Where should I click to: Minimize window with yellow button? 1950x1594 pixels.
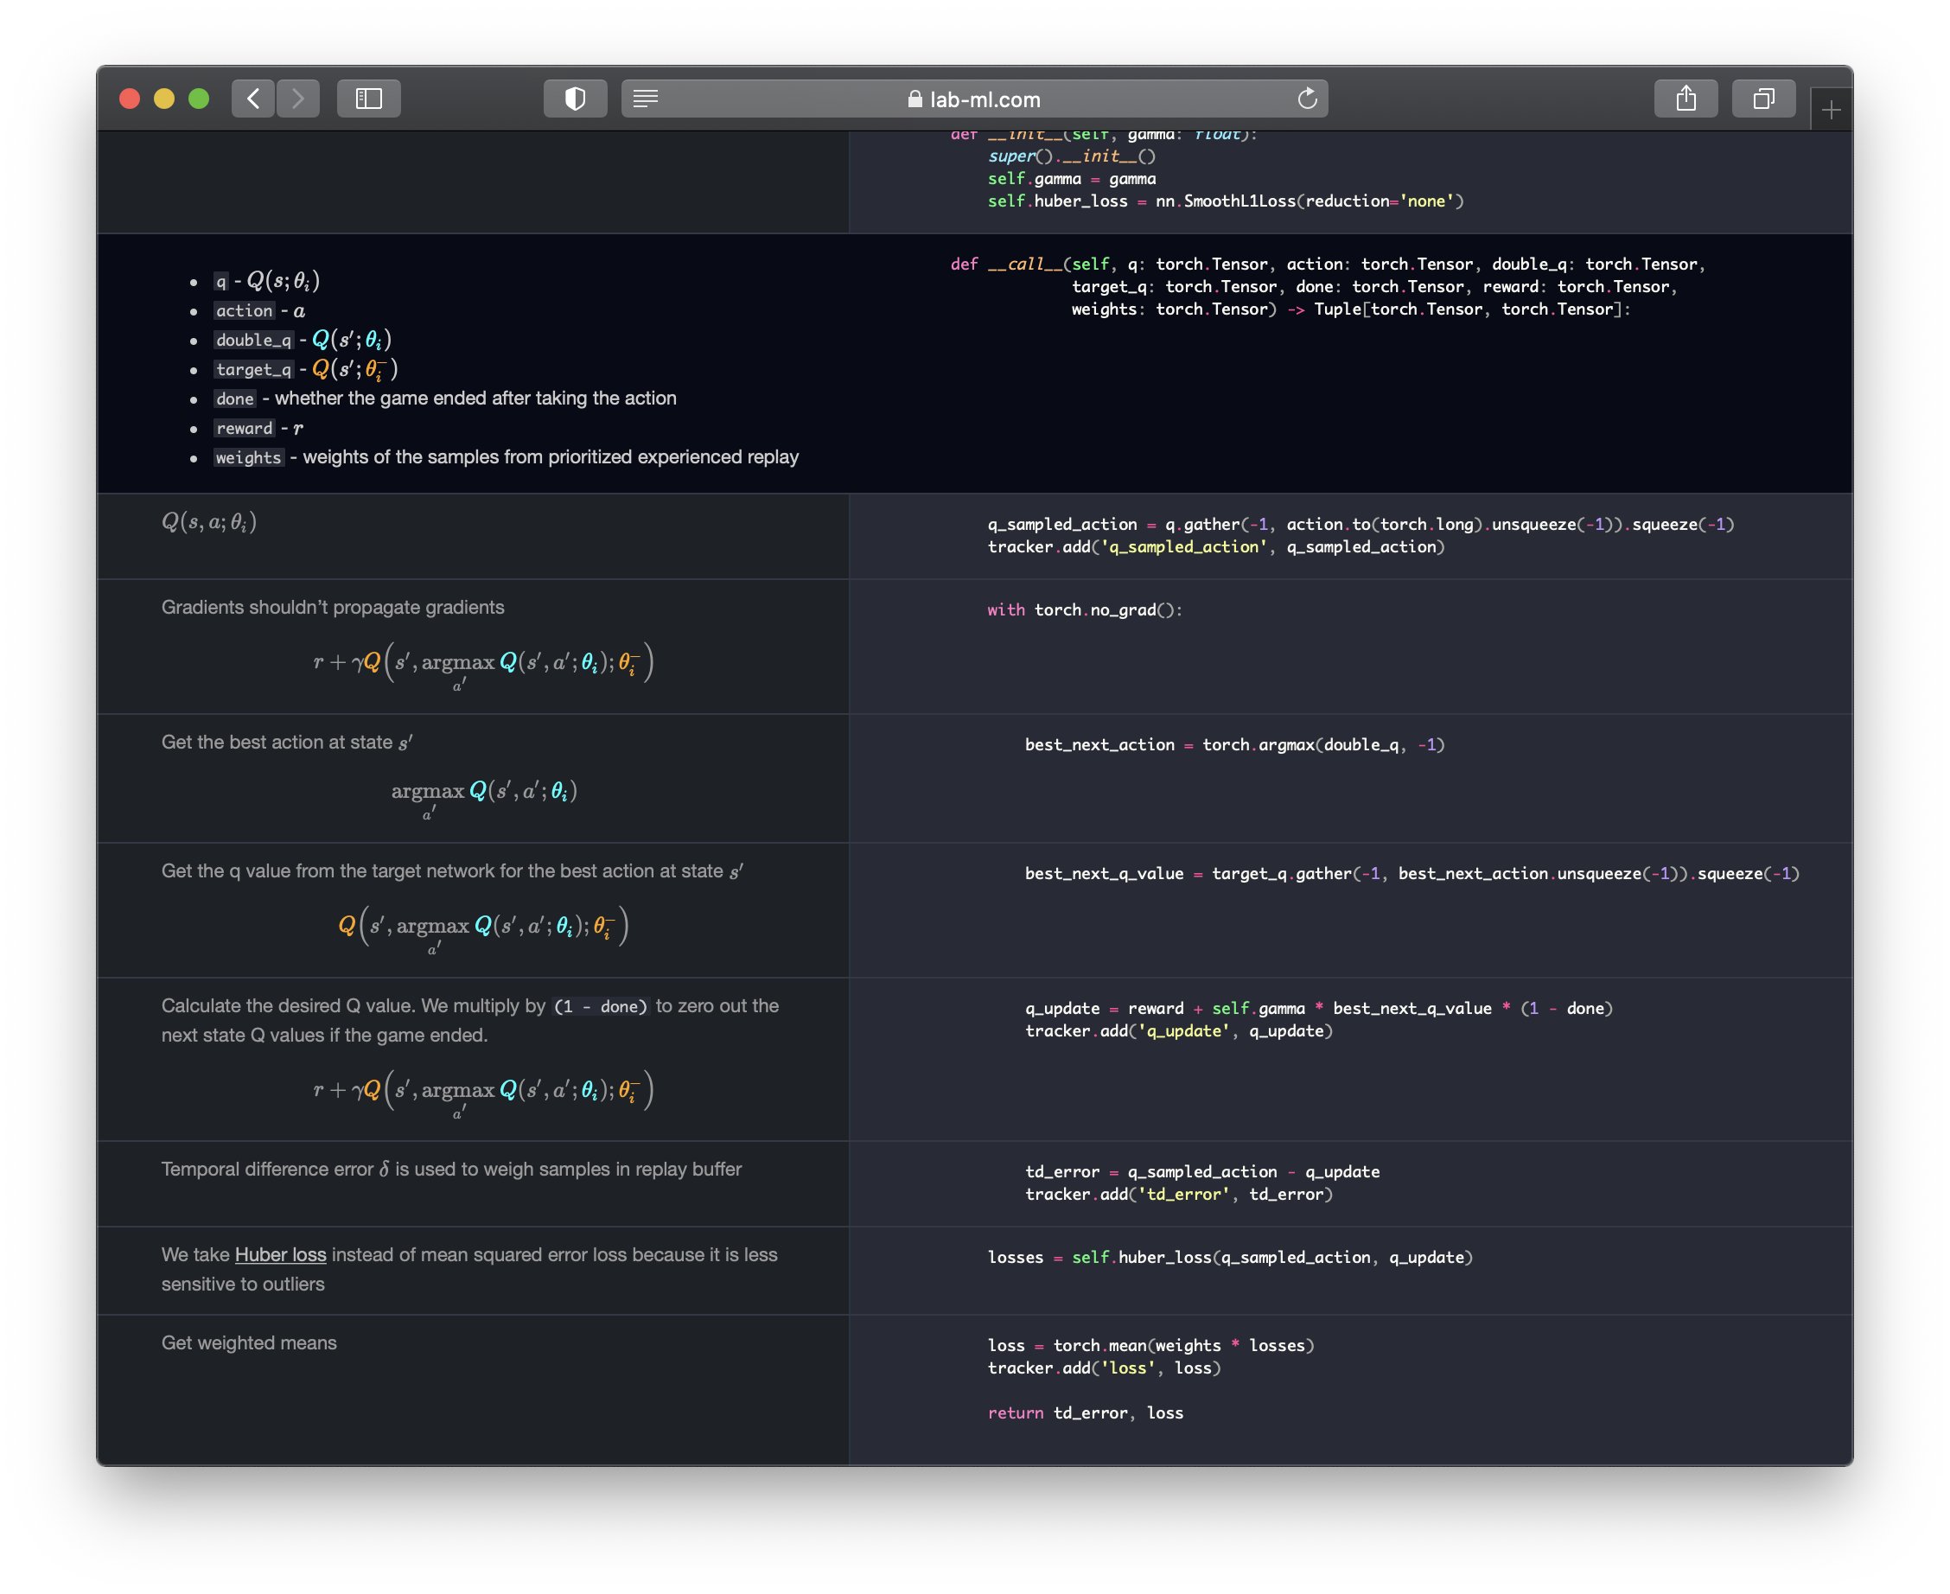pos(164,99)
